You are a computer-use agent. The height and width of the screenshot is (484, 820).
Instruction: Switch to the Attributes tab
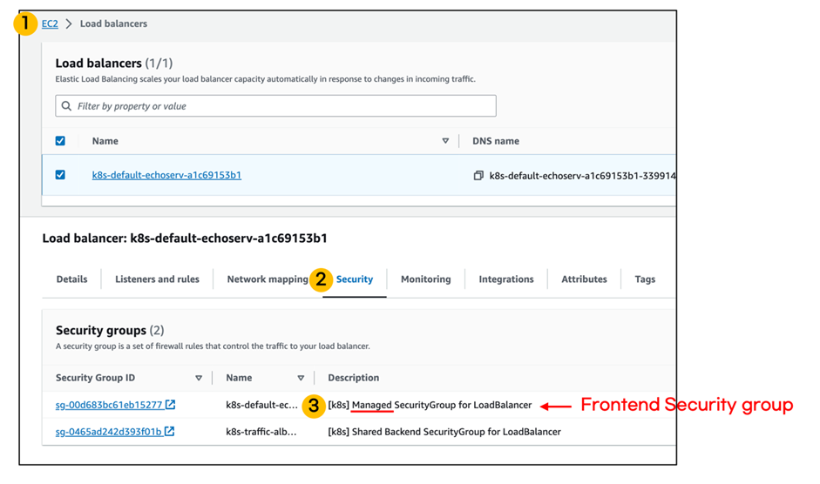point(584,279)
